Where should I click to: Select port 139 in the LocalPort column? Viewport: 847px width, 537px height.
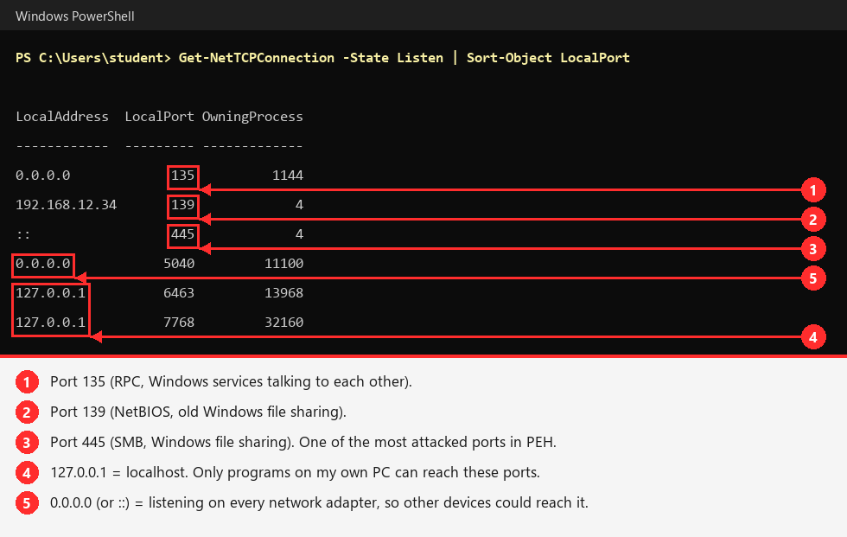pos(182,205)
